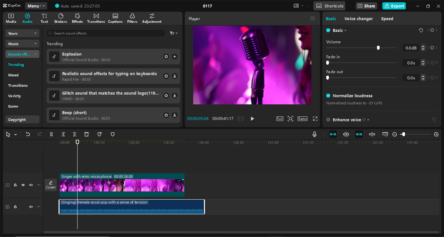Collapse the Basic section arrow

(345, 31)
